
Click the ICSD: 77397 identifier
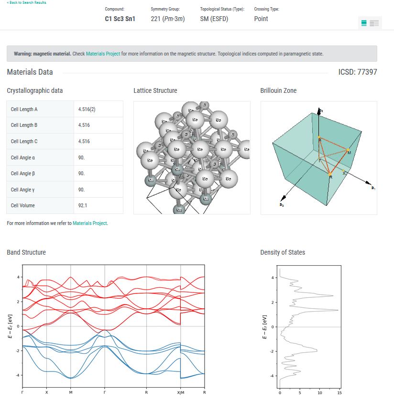[x=357, y=72]
